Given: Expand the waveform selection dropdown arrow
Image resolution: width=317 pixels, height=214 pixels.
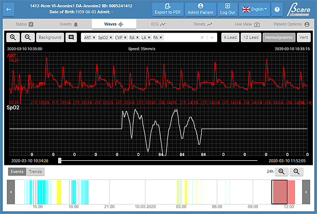Looking at the screenshot, I should point(212,37).
